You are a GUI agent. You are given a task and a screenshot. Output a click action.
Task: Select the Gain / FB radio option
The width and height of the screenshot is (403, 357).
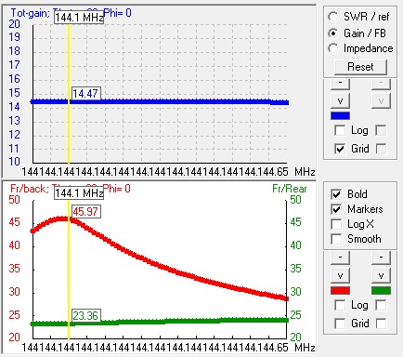(333, 33)
